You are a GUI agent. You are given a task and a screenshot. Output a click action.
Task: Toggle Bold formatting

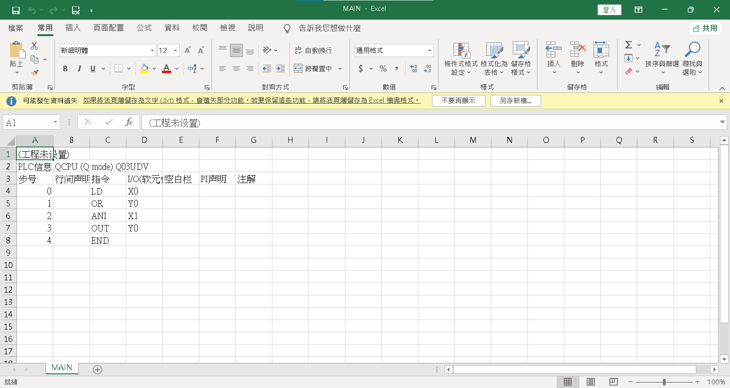pyautogui.click(x=65, y=68)
